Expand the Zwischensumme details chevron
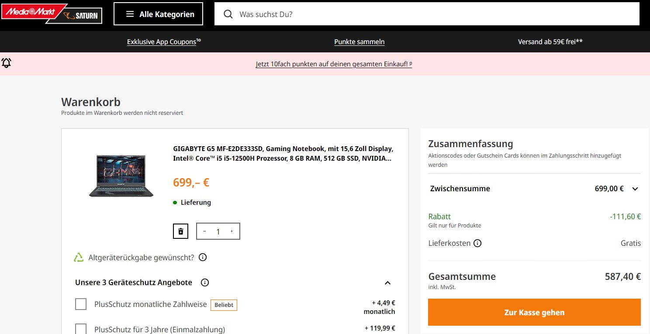Image resolution: width=650 pixels, height=334 pixels. pos(635,189)
